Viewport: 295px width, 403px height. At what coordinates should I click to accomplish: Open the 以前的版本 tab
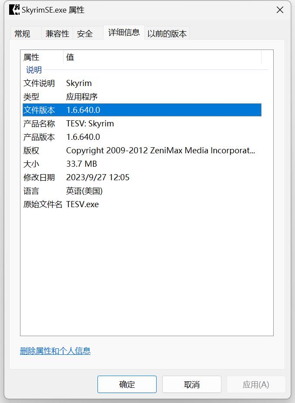pos(167,33)
